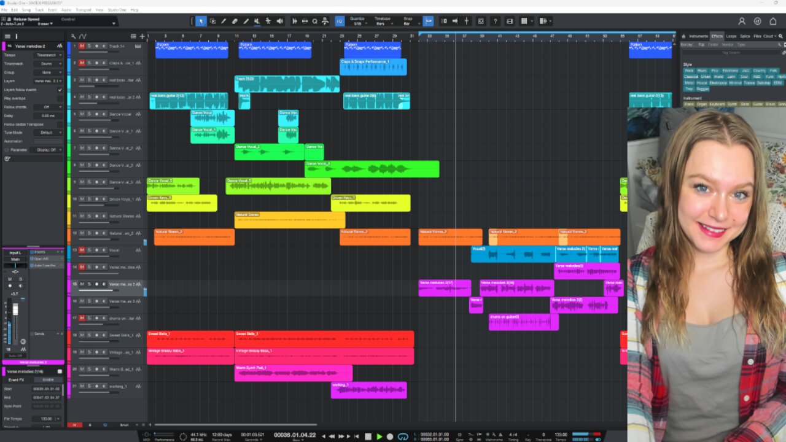Select the Warm Synth Pad_1 clip
The height and width of the screenshot is (442, 786).
(294, 373)
